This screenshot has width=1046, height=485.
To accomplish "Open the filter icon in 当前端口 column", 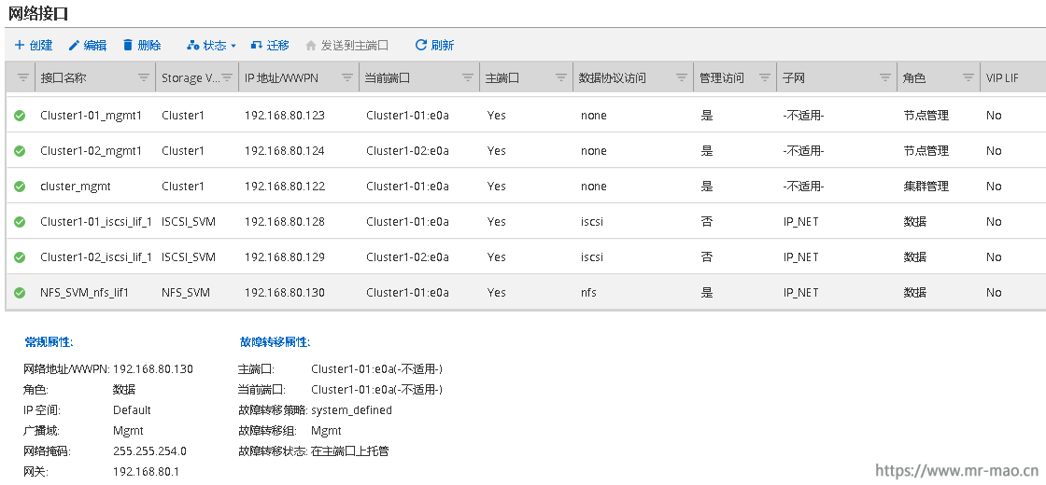I will pyautogui.click(x=468, y=77).
